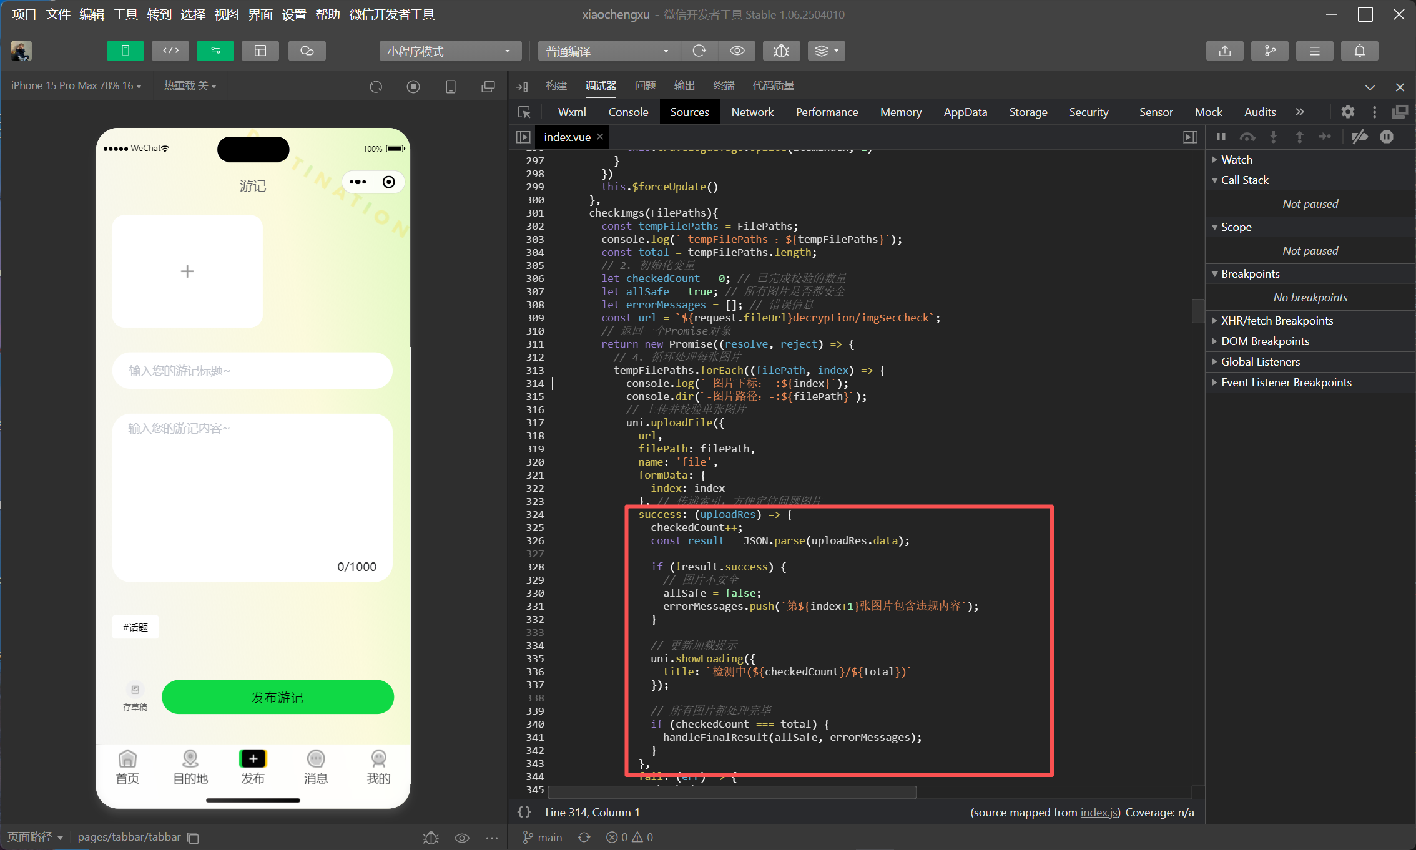
Task: Click the upload button icon
Action: [1224, 51]
